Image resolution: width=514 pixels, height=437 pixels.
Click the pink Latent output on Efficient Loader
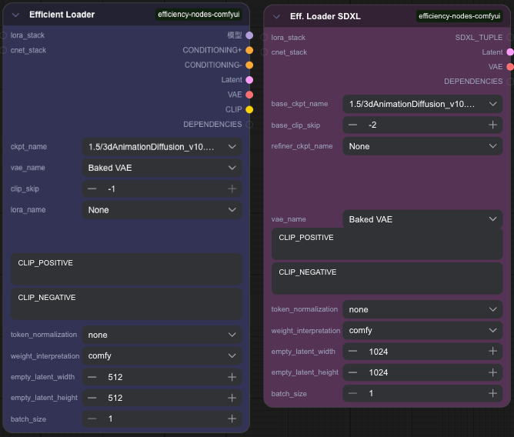pyautogui.click(x=249, y=80)
